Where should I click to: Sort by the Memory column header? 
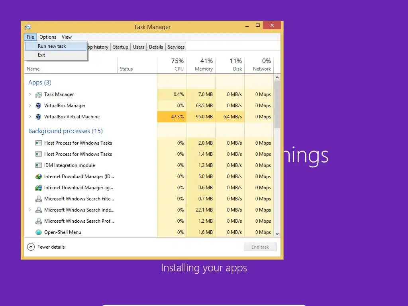201,65
